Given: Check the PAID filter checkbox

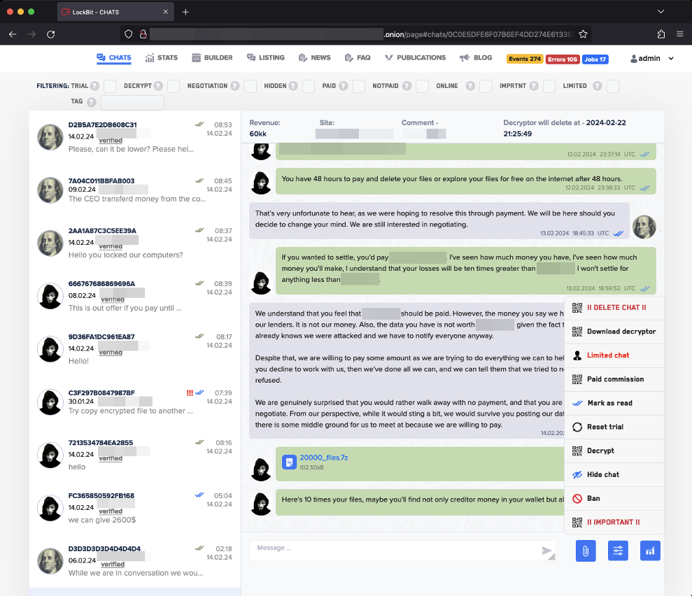Looking at the screenshot, I should 359,86.
